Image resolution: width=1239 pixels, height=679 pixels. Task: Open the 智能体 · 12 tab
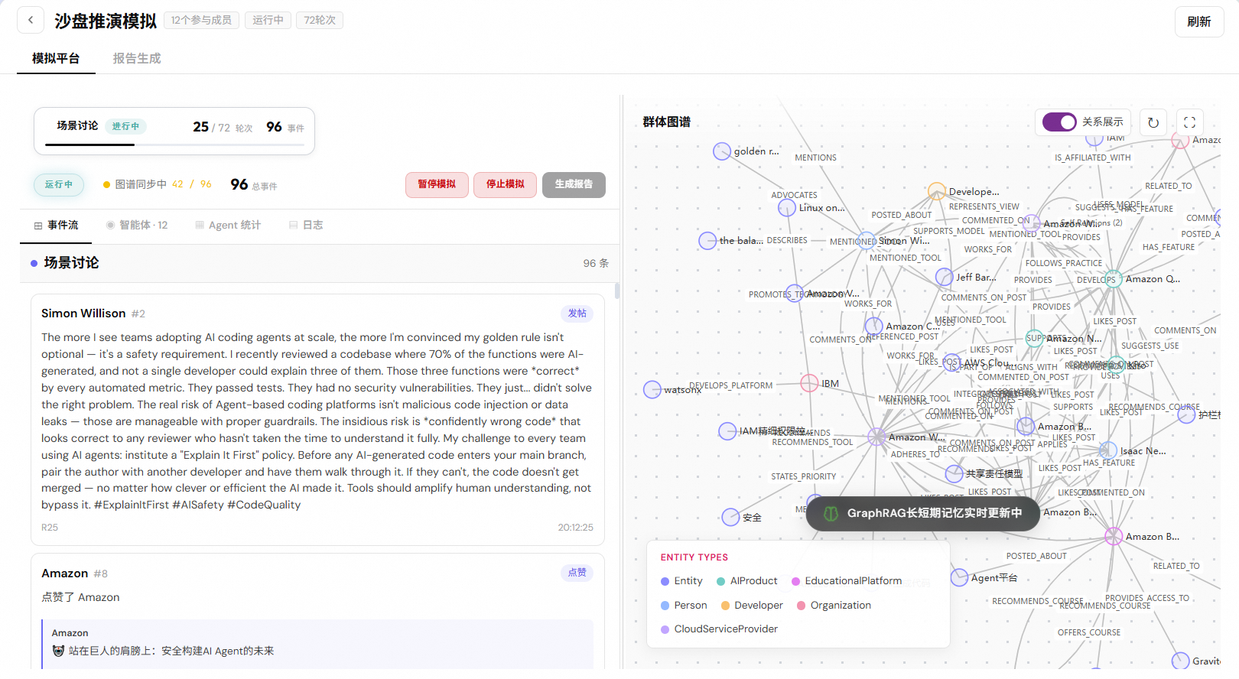click(x=137, y=225)
